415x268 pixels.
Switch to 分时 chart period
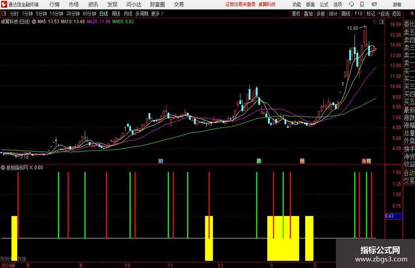(14, 14)
